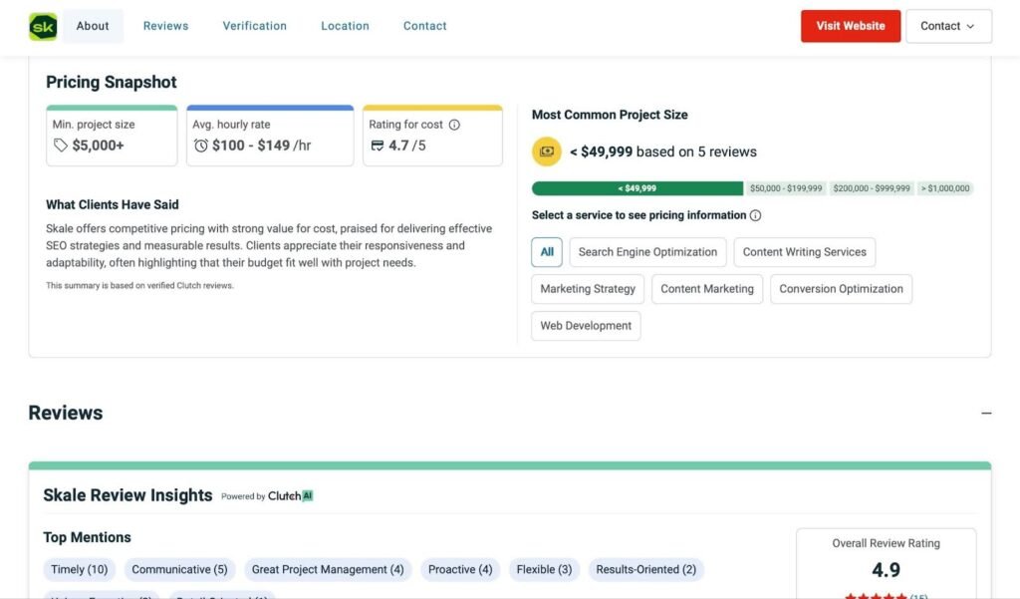This screenshot has height=599, width=1020.
Task: Click the Flexible (3) mention tag
Action: pyautogui.click(x=545, y=570)
